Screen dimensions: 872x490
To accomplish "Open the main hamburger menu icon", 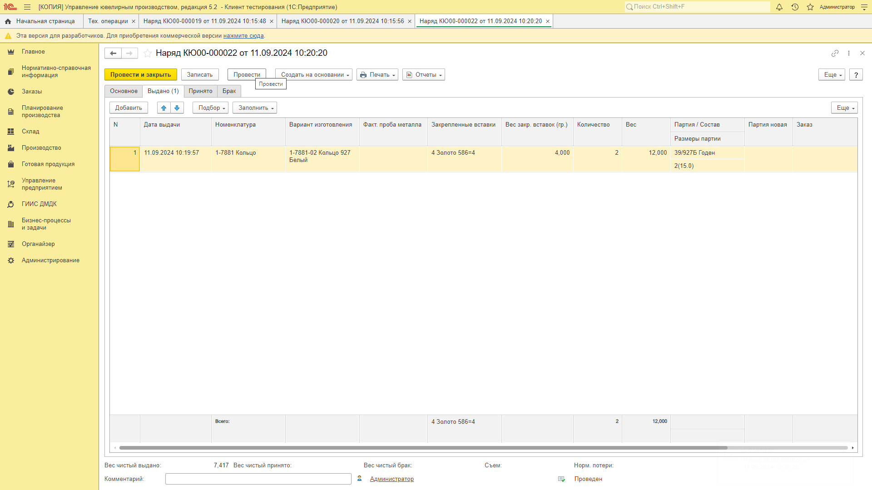I will point(27,7).
